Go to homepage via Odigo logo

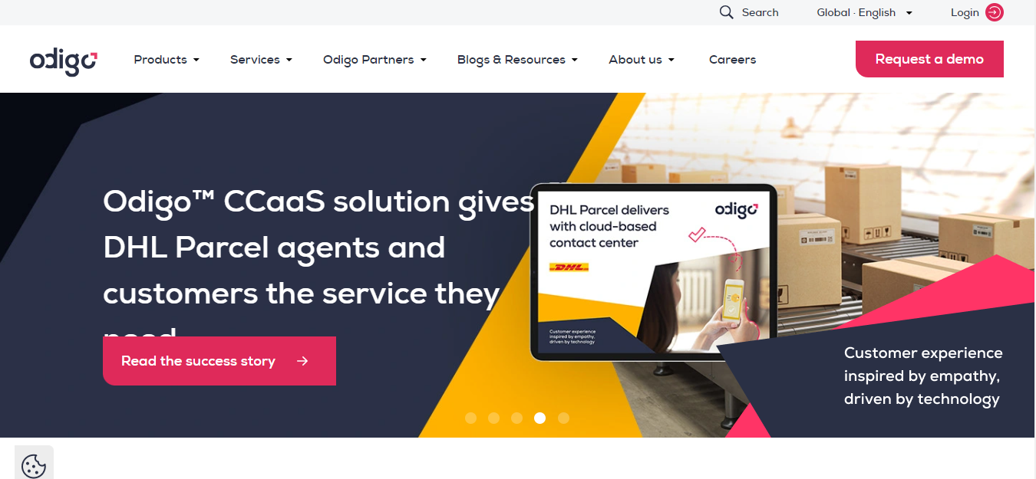tap(64, 61)
